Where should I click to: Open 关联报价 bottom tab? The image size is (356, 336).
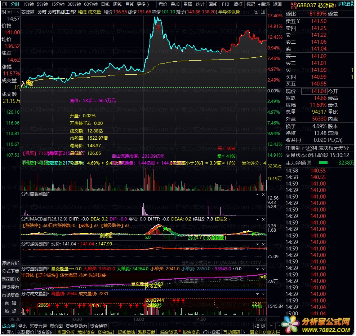[26, 333]
